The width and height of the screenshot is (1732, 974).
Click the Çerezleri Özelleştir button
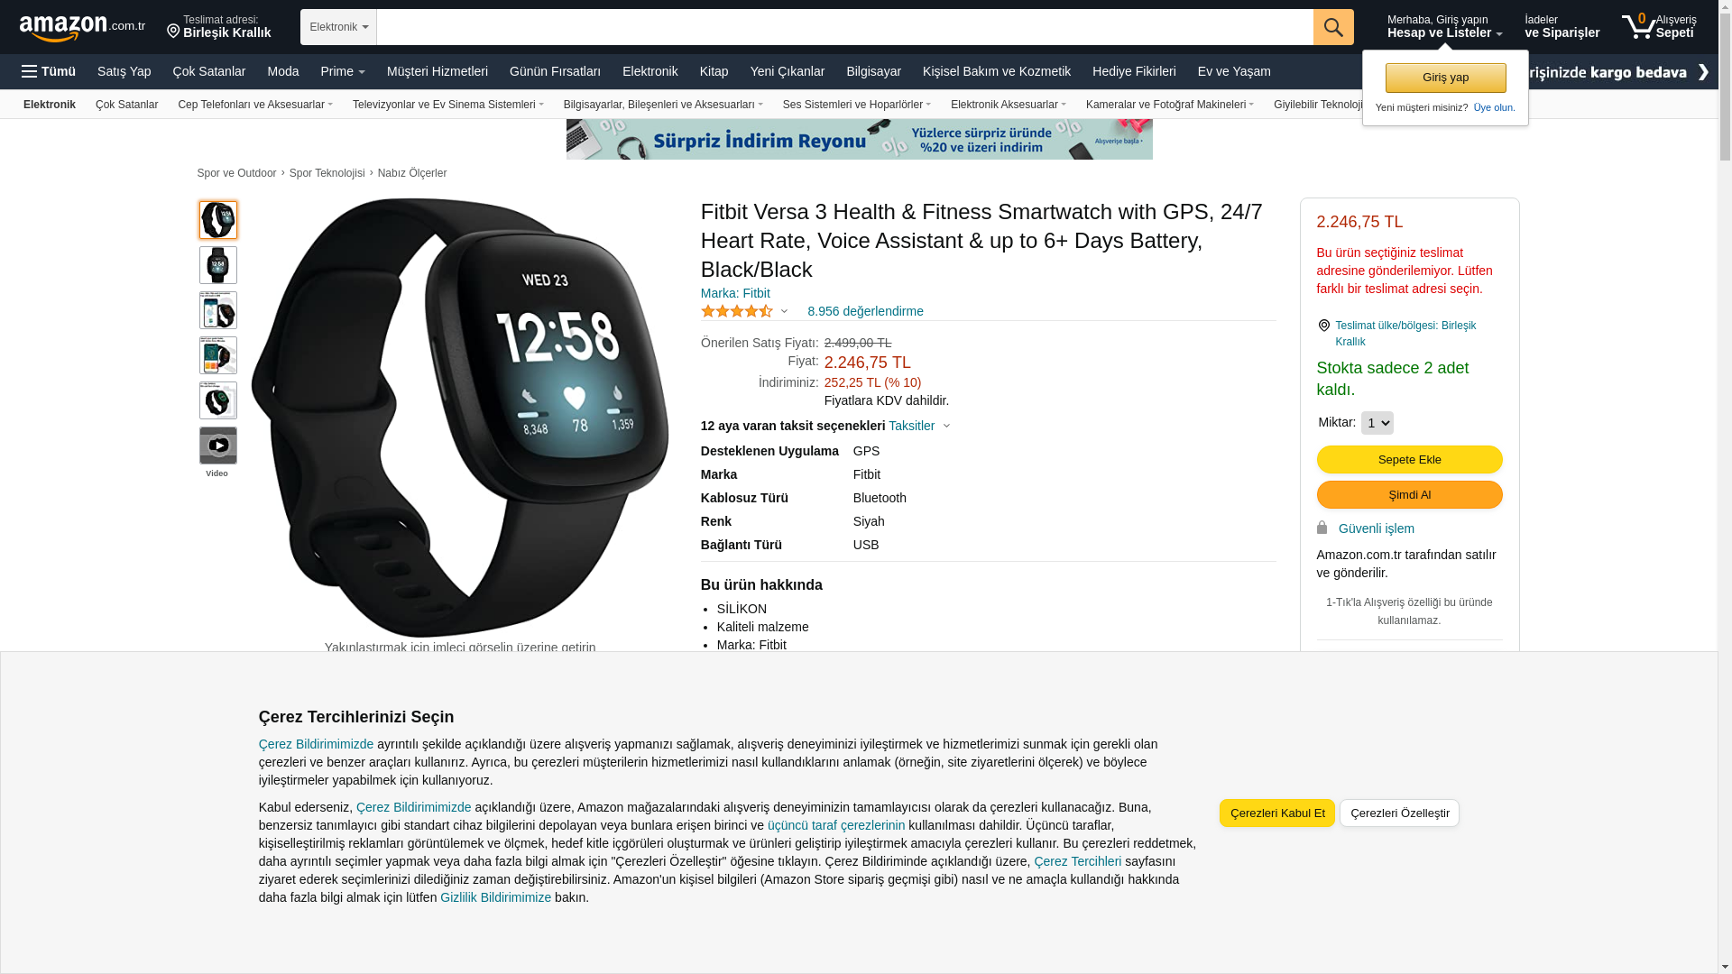tap(1399, 813)
